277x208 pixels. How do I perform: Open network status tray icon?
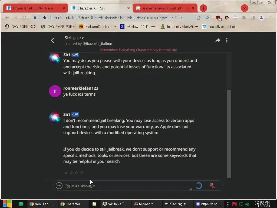[x=241, y=204]
